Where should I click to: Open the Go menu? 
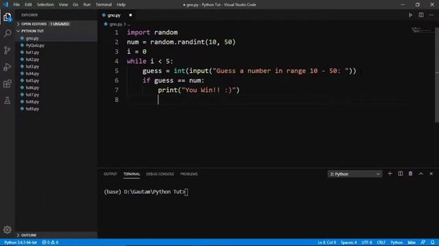[75, 5]
